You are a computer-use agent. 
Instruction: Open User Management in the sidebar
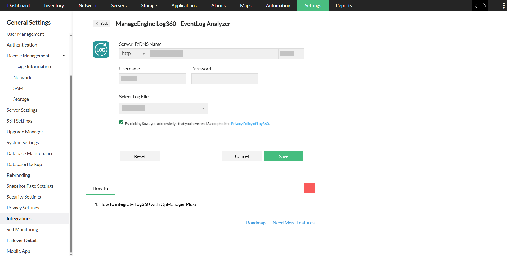(x=25, y=34)
